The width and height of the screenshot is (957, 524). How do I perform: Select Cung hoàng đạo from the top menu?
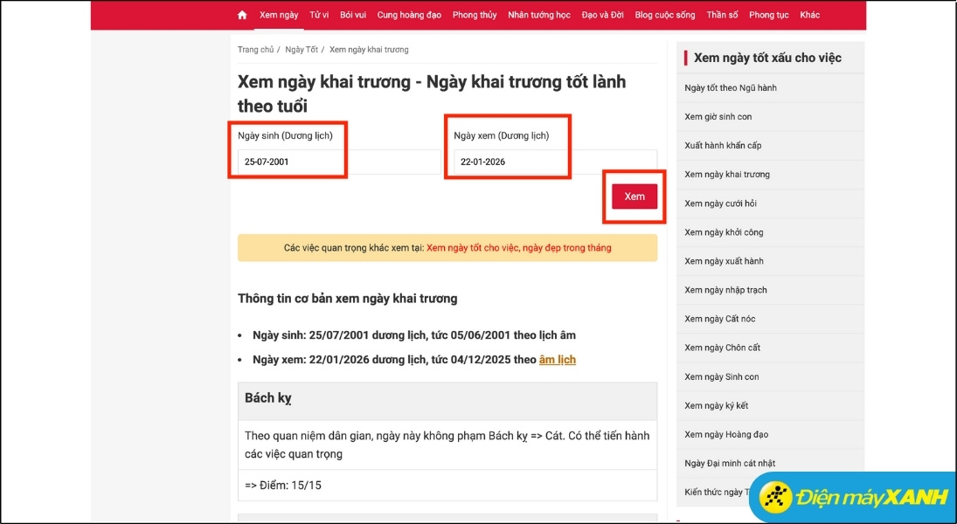(x=409, y=14)
